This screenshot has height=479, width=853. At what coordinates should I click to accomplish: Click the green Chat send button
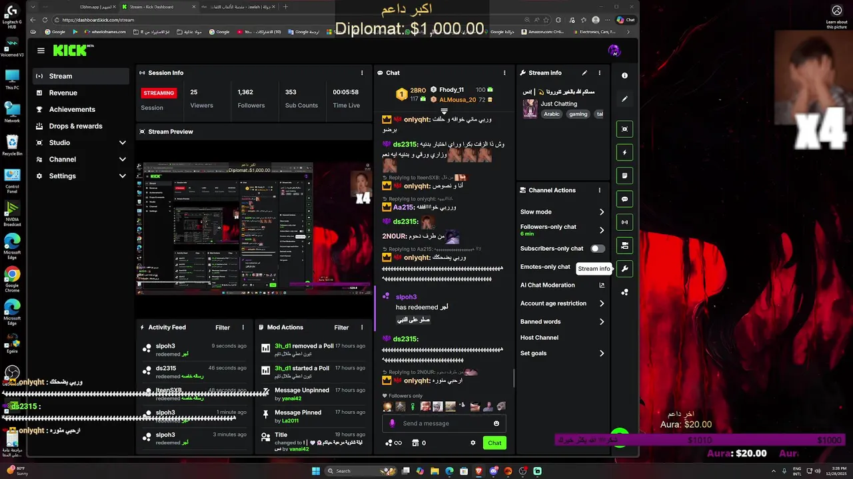coord(494,443)
